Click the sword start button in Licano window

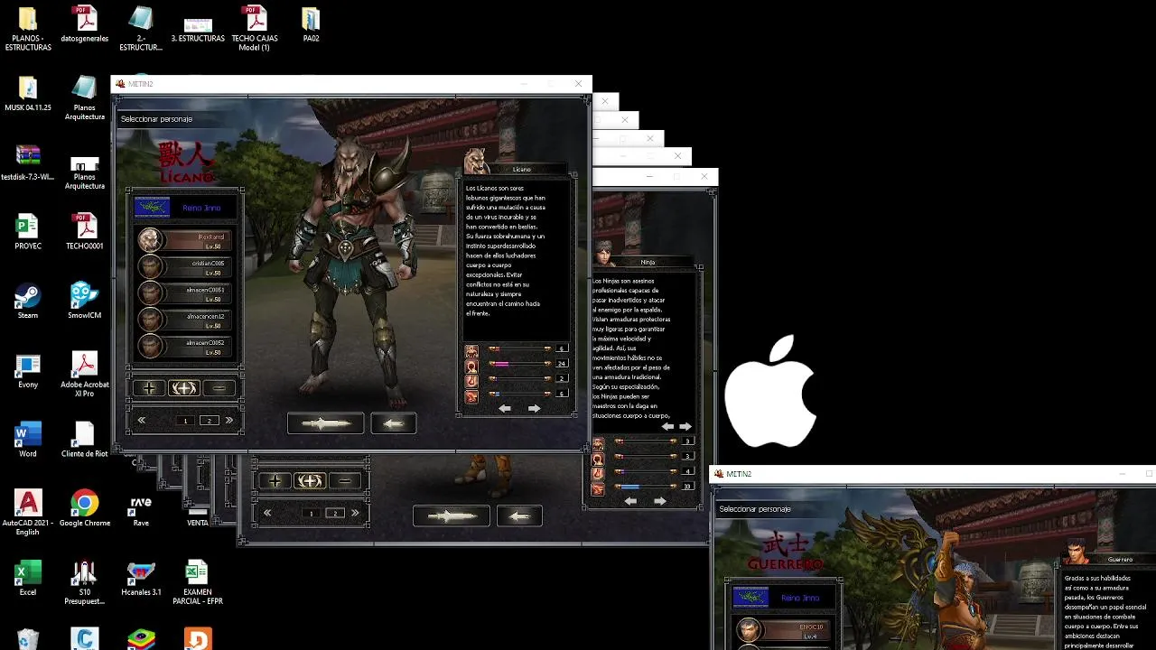325,422
